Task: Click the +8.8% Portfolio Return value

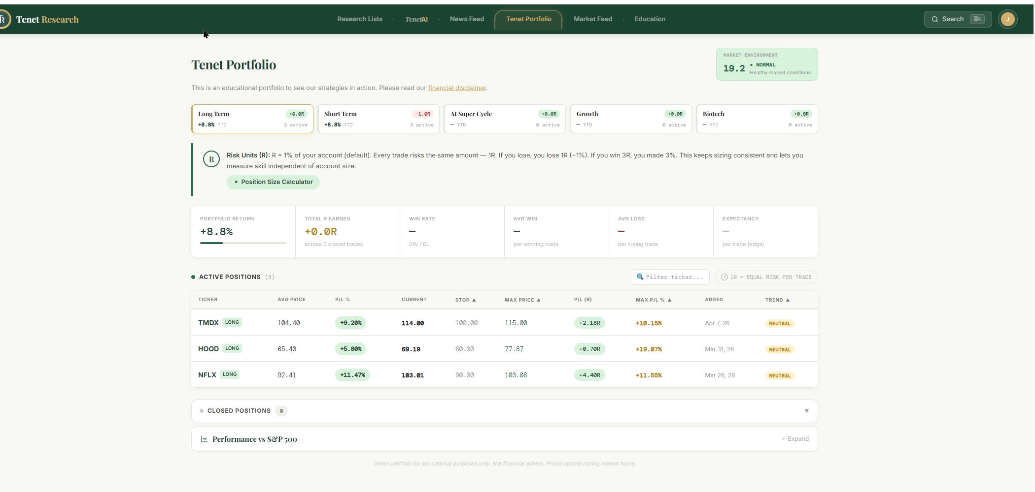Action: 216,232
